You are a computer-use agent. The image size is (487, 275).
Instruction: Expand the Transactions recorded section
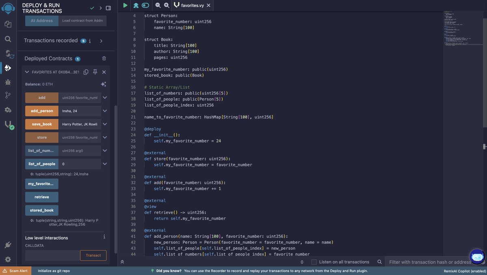point(101,41)
